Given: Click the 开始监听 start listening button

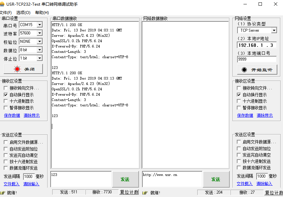Looking at the screenshot, I should click(257, 70).
